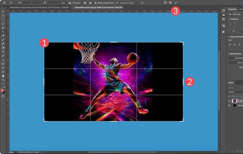Select the Zoom tool
This screenshot has height=154, width=243.
click(3, 80)
